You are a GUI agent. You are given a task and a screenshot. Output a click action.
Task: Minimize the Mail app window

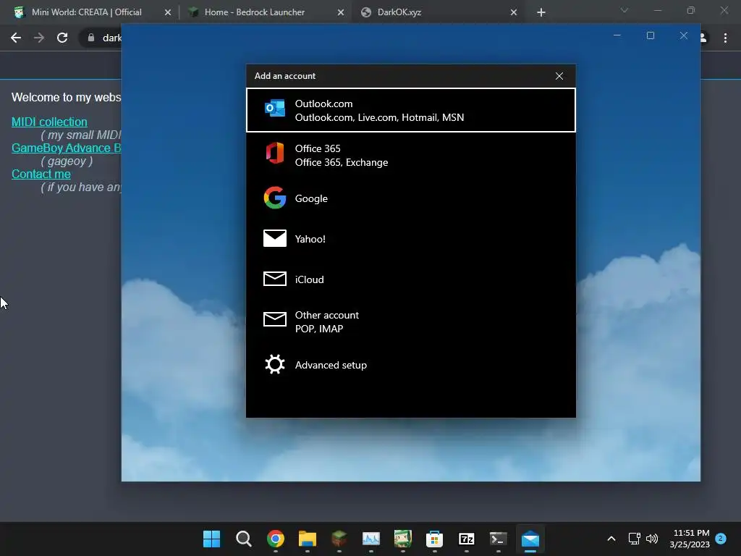click(x=617, y=35)
